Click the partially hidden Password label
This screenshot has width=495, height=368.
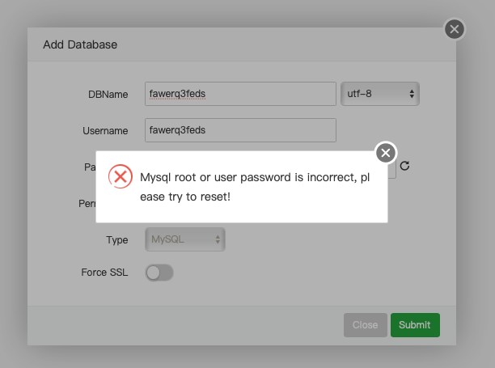coord(90,167)
